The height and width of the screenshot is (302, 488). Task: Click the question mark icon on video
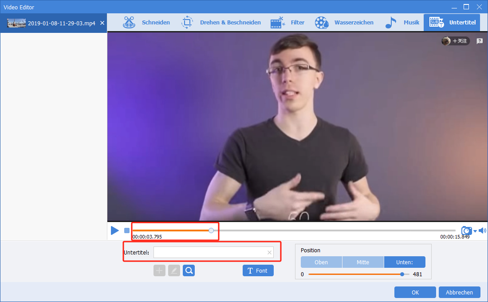480,41
